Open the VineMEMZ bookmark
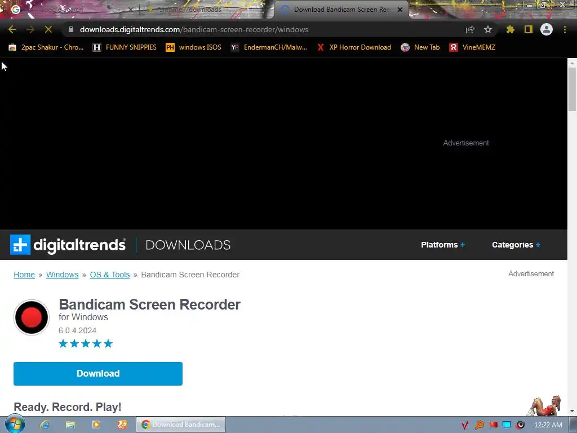This screenshot has height=433, width=577. tap(472, 47)
